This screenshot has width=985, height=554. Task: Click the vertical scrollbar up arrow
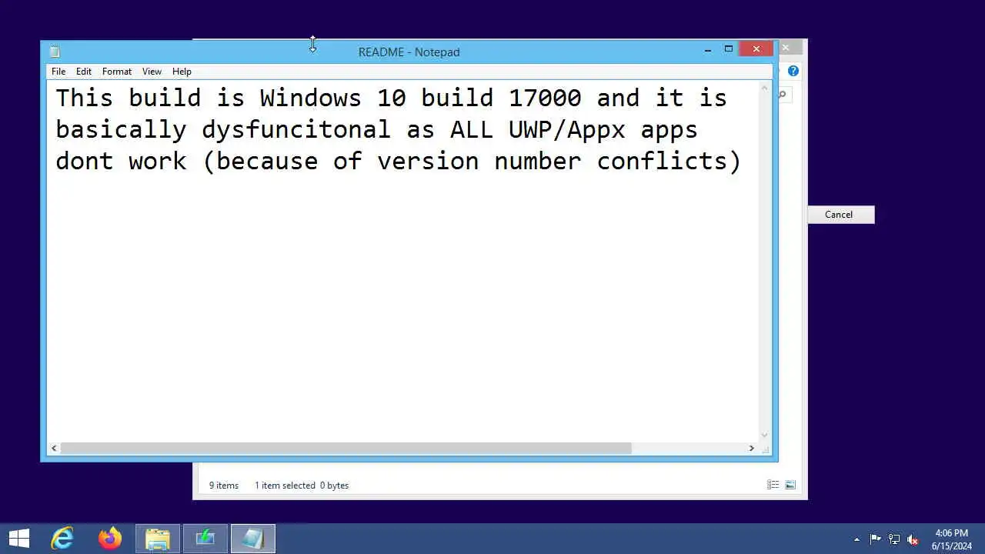pos(765,88)
